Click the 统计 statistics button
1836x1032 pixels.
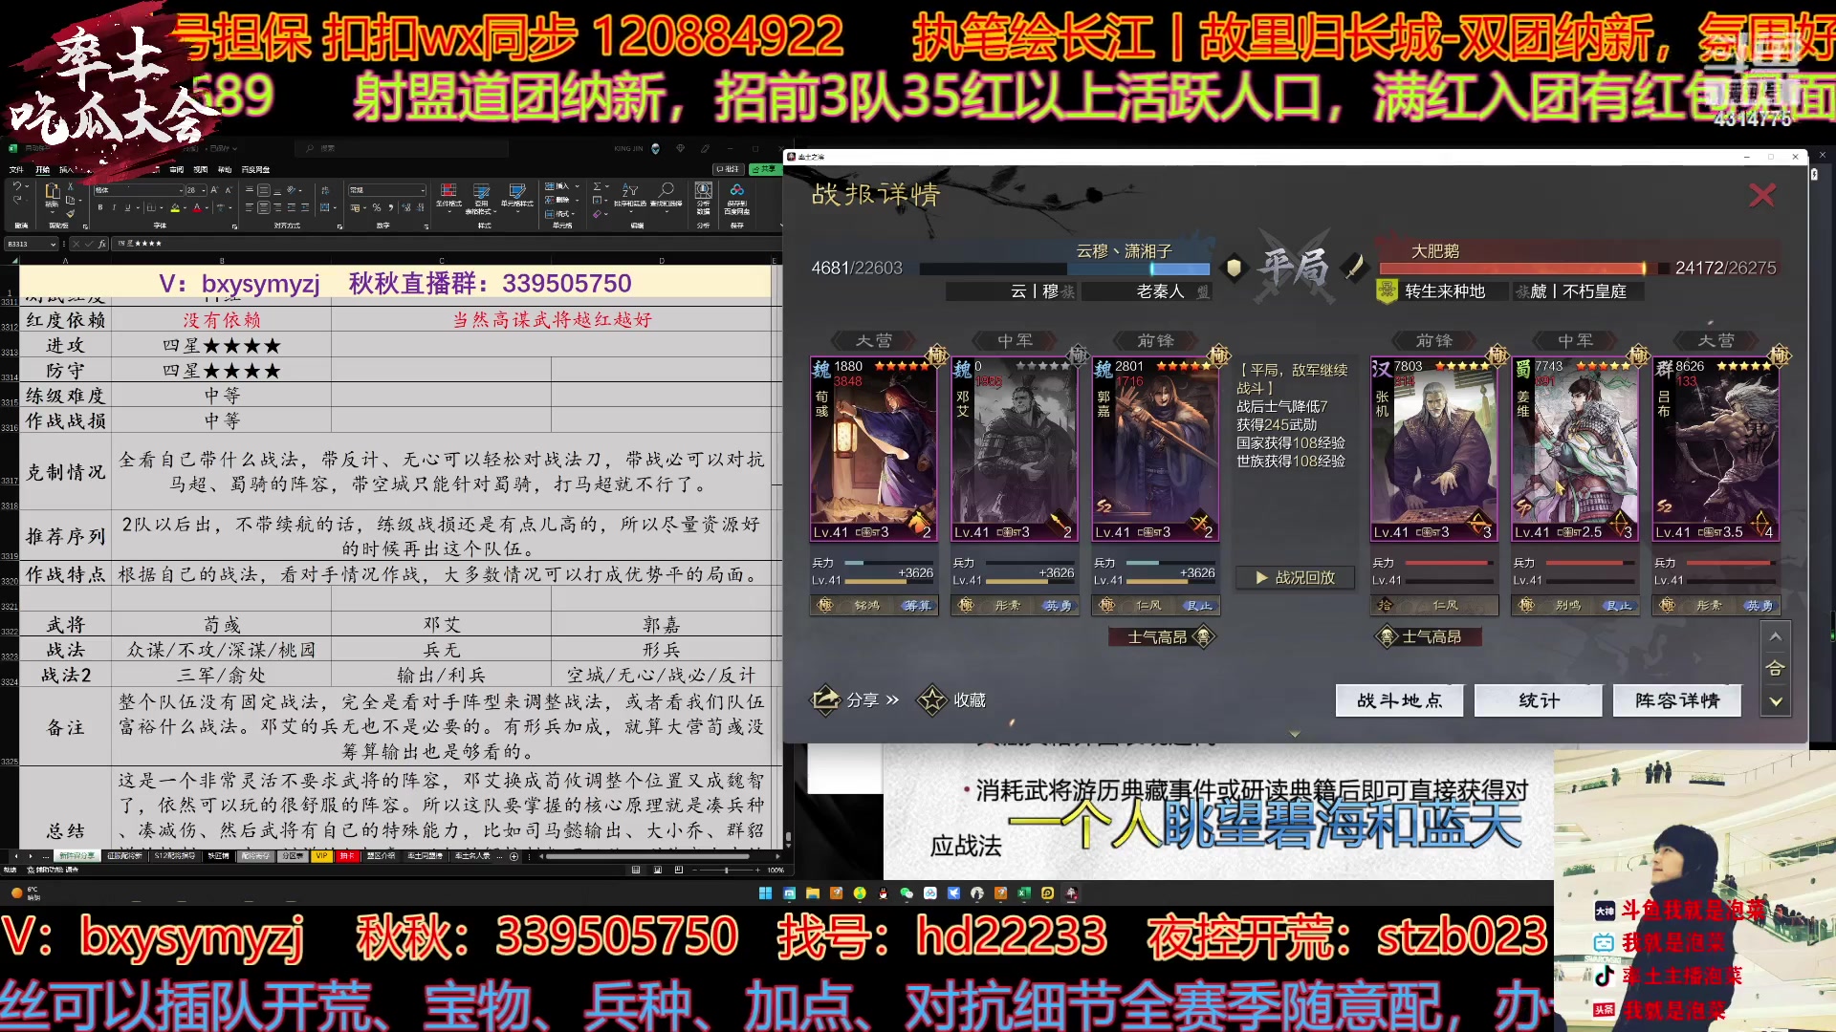point(1539,700)
